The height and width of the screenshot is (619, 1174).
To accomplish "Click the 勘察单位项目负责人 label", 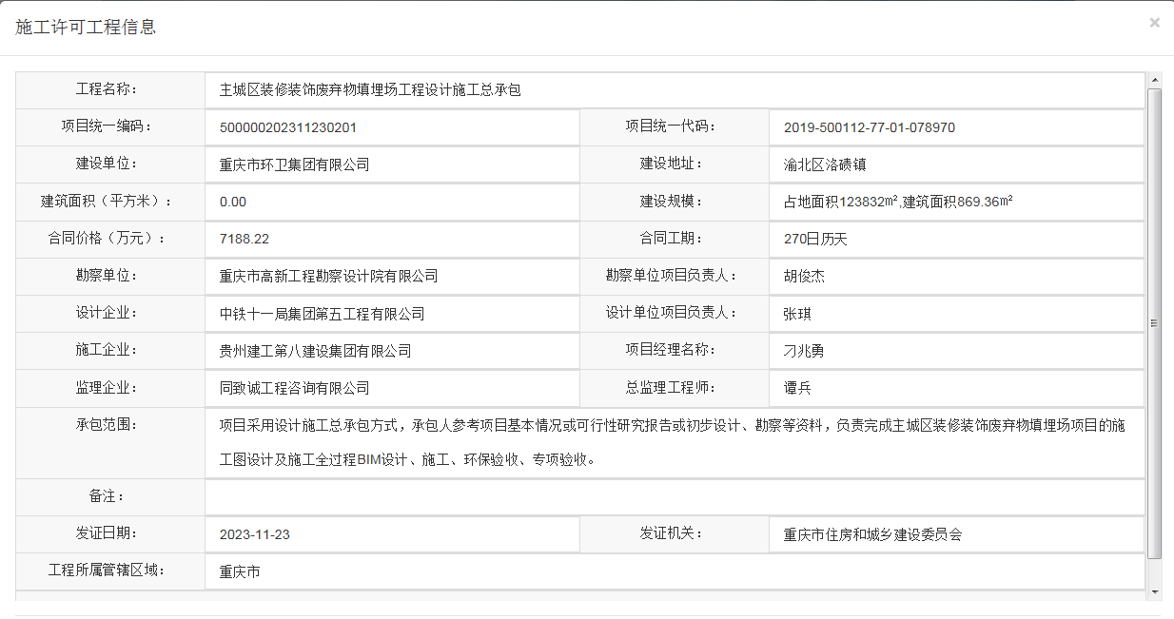I will [671, 276].
